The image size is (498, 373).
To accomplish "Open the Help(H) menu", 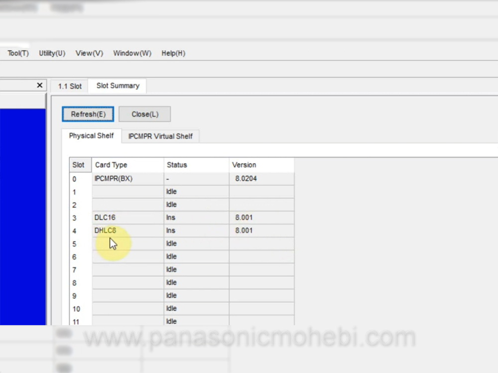I will coord(173,53).
